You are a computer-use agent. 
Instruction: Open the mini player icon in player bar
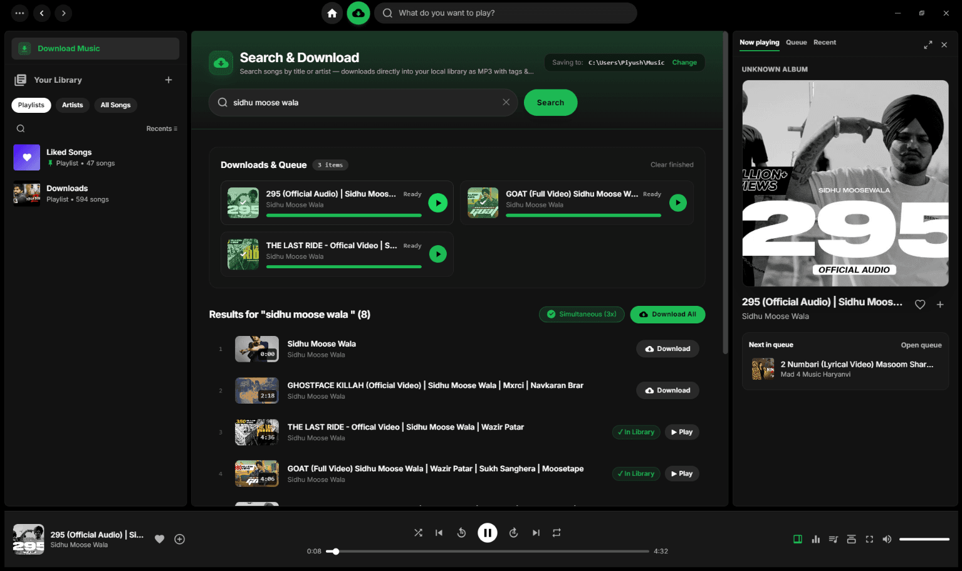point(851,539)
